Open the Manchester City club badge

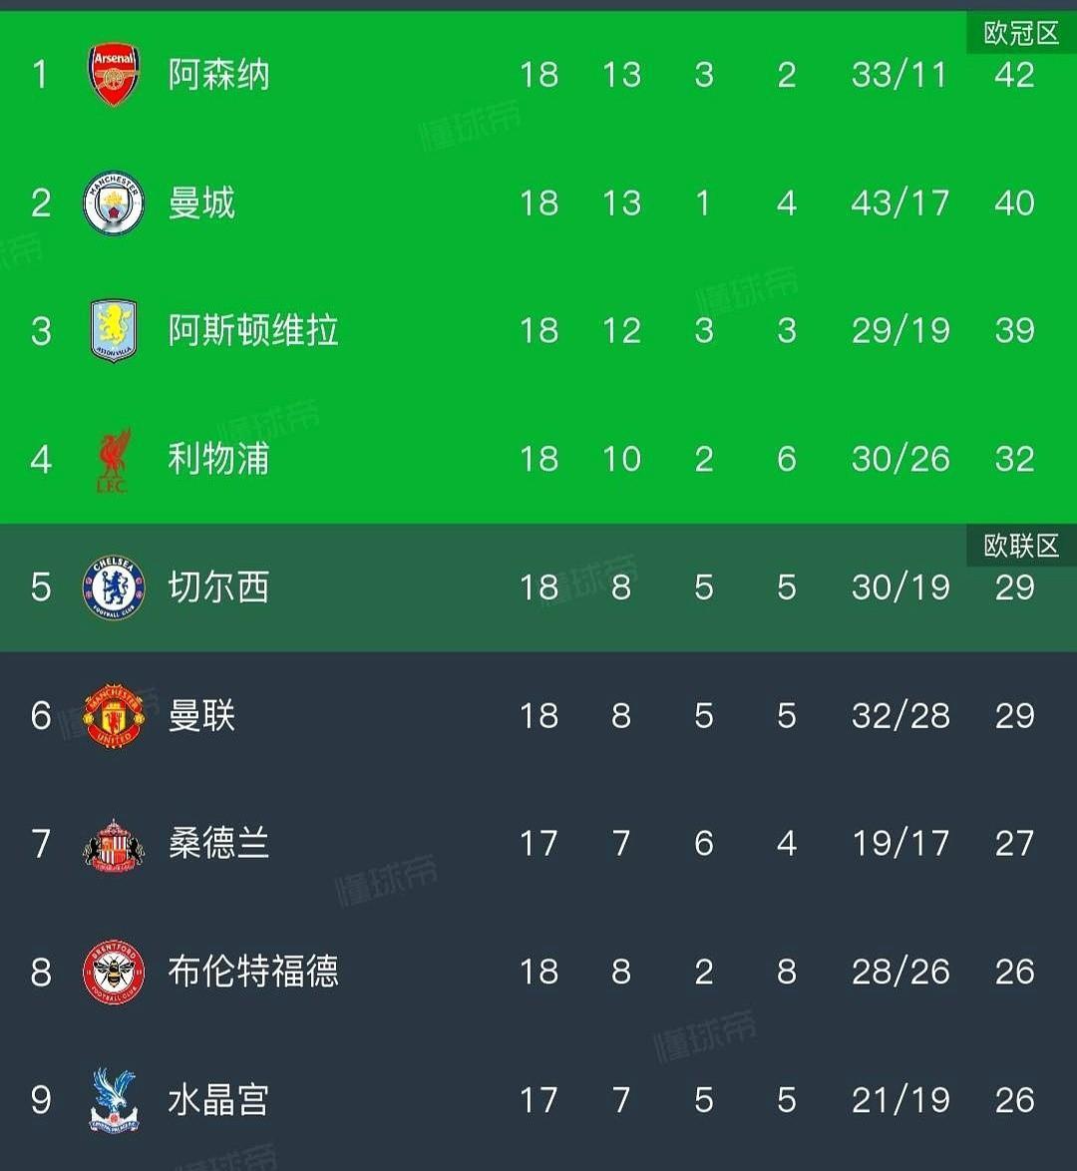click(113, 203)
